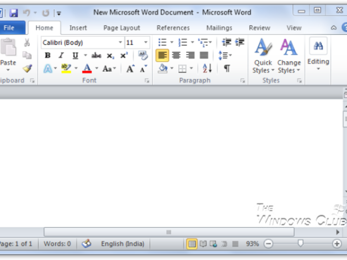Select the Home tab
The image size is (347, 260).
point(44,28)
